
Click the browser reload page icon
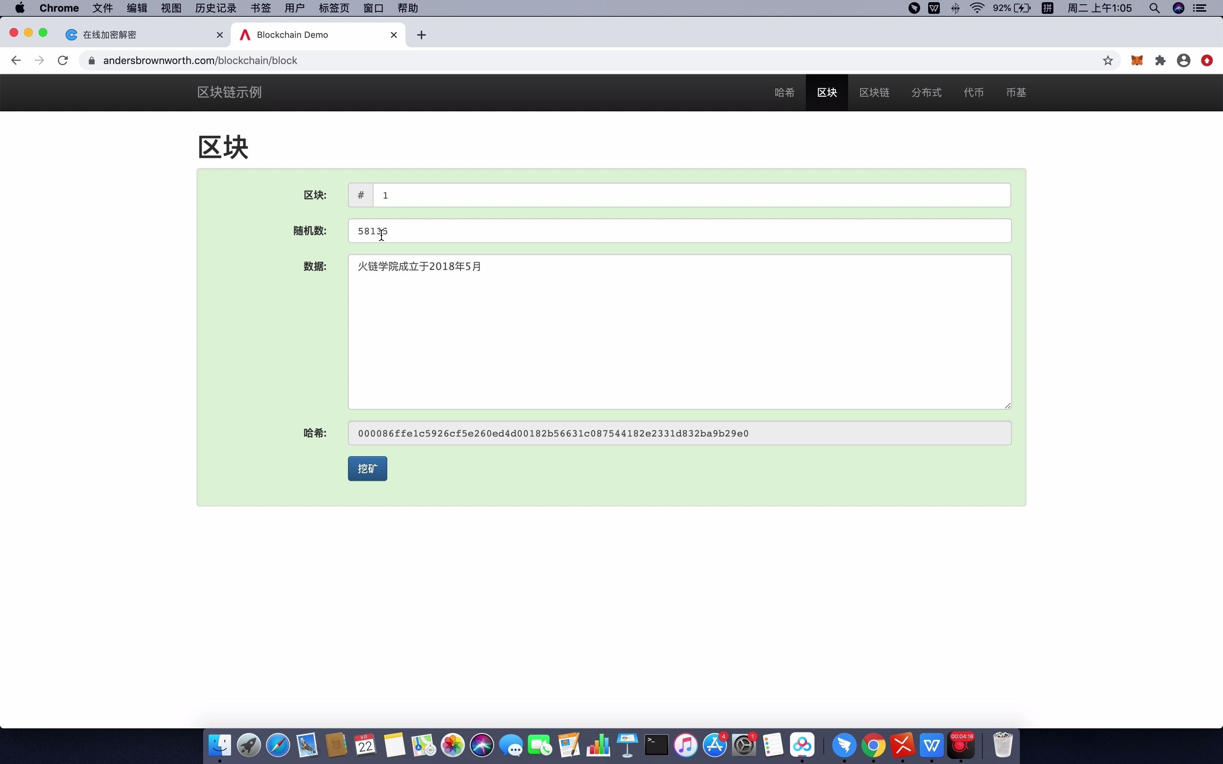click(63, 61)
